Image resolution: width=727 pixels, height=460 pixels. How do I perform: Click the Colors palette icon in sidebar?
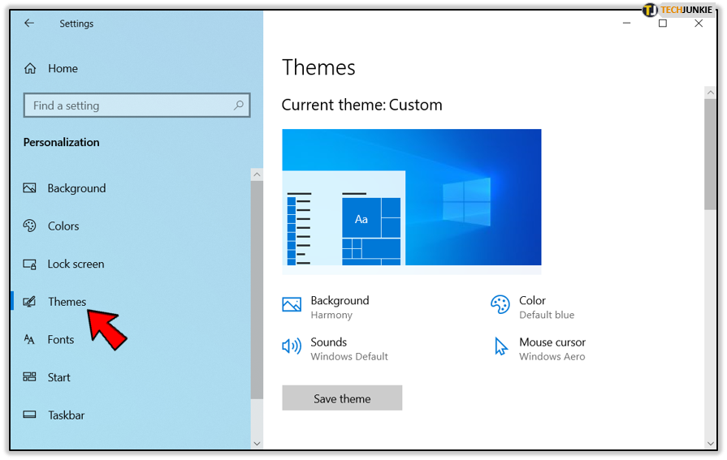(x=30, y=226)
